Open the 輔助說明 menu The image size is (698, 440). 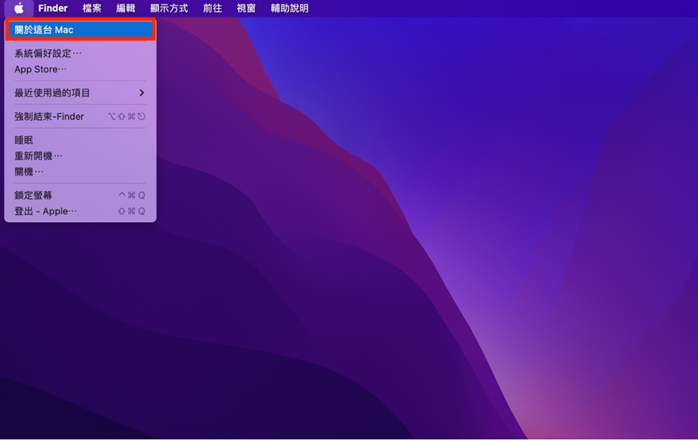[290, 8]
